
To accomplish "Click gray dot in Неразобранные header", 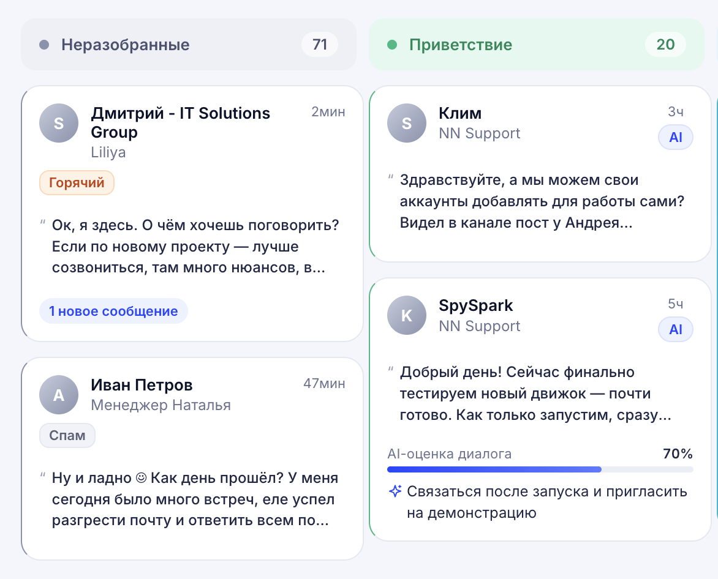I will point(44,44).
